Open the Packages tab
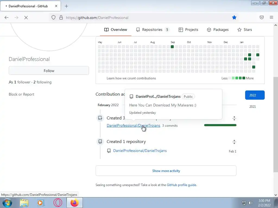The width and height of the screenshot is (278, 208). [x=218, y=30]
